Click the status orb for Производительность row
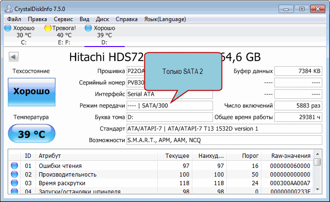Viewport: 330px width, 202px height. pyautogui.click(x=14, y=174)
